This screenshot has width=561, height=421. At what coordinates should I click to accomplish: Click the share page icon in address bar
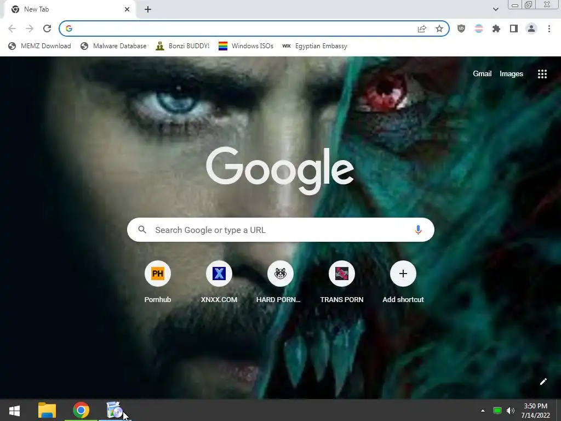point(422,29)
